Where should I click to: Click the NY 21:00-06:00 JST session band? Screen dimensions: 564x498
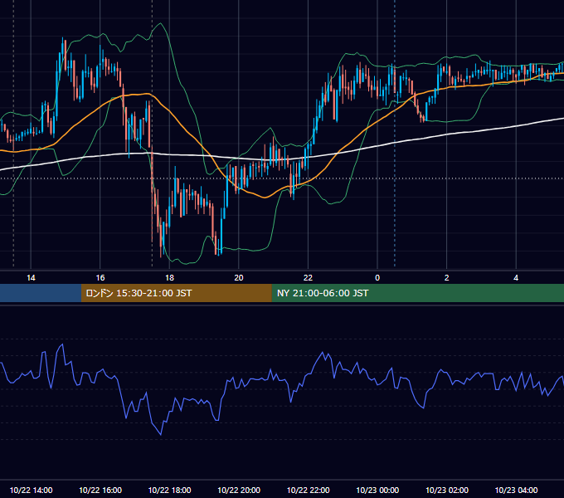(417, 293)
